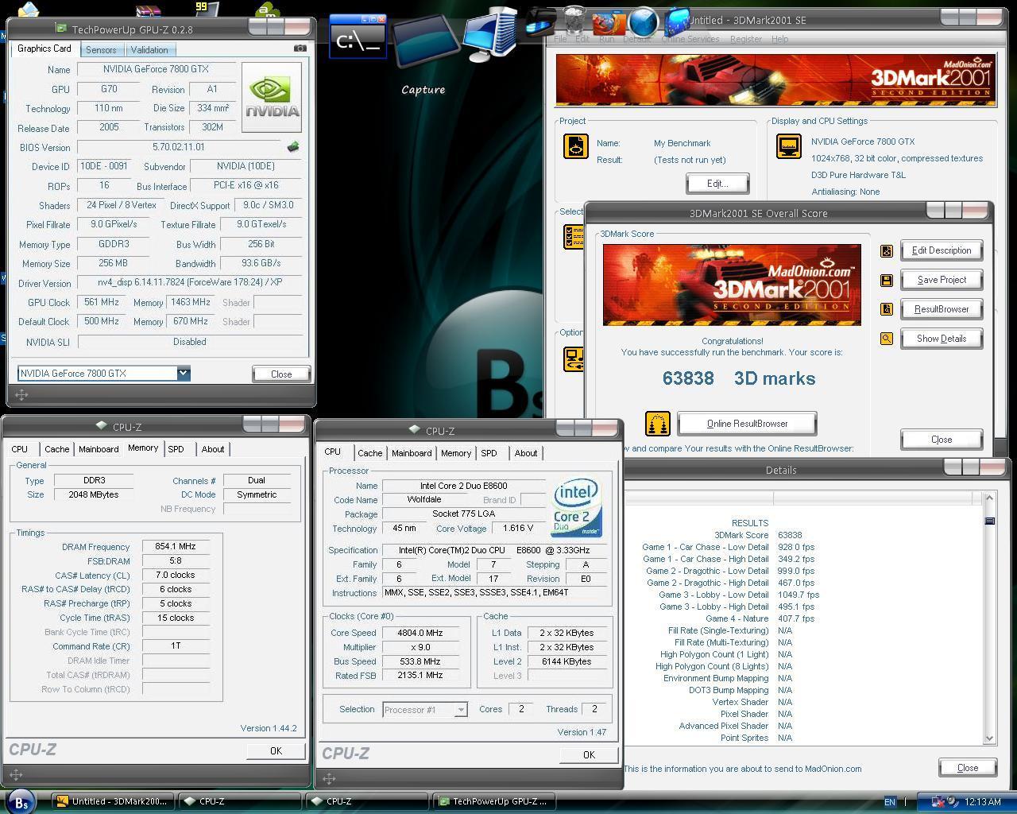
Task: Open the Mainboard tab in left CPU-Z
Action: [x=99, y=449]
